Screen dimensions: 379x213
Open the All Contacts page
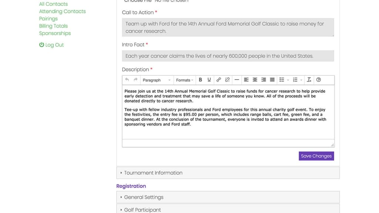pos(53,4)
